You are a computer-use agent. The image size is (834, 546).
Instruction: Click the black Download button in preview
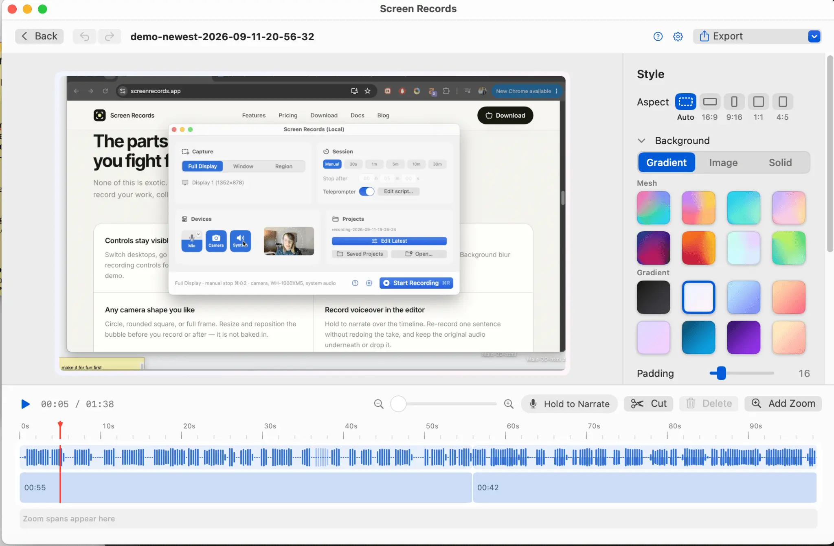coord(505,115)
